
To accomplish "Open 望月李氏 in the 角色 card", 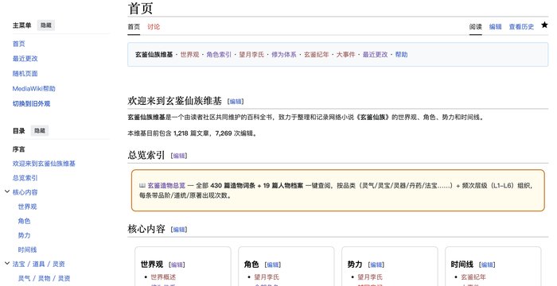I will pos(267,276).
